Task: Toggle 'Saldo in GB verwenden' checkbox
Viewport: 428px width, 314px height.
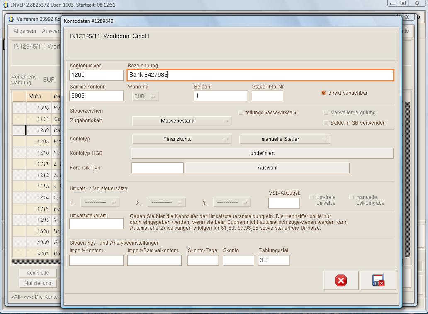Action: pyautogui.click(x=326, y=123)
